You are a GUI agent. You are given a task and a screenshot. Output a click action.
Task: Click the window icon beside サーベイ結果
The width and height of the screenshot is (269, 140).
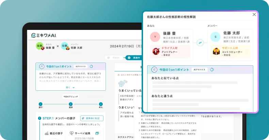(x=97, y=133)
